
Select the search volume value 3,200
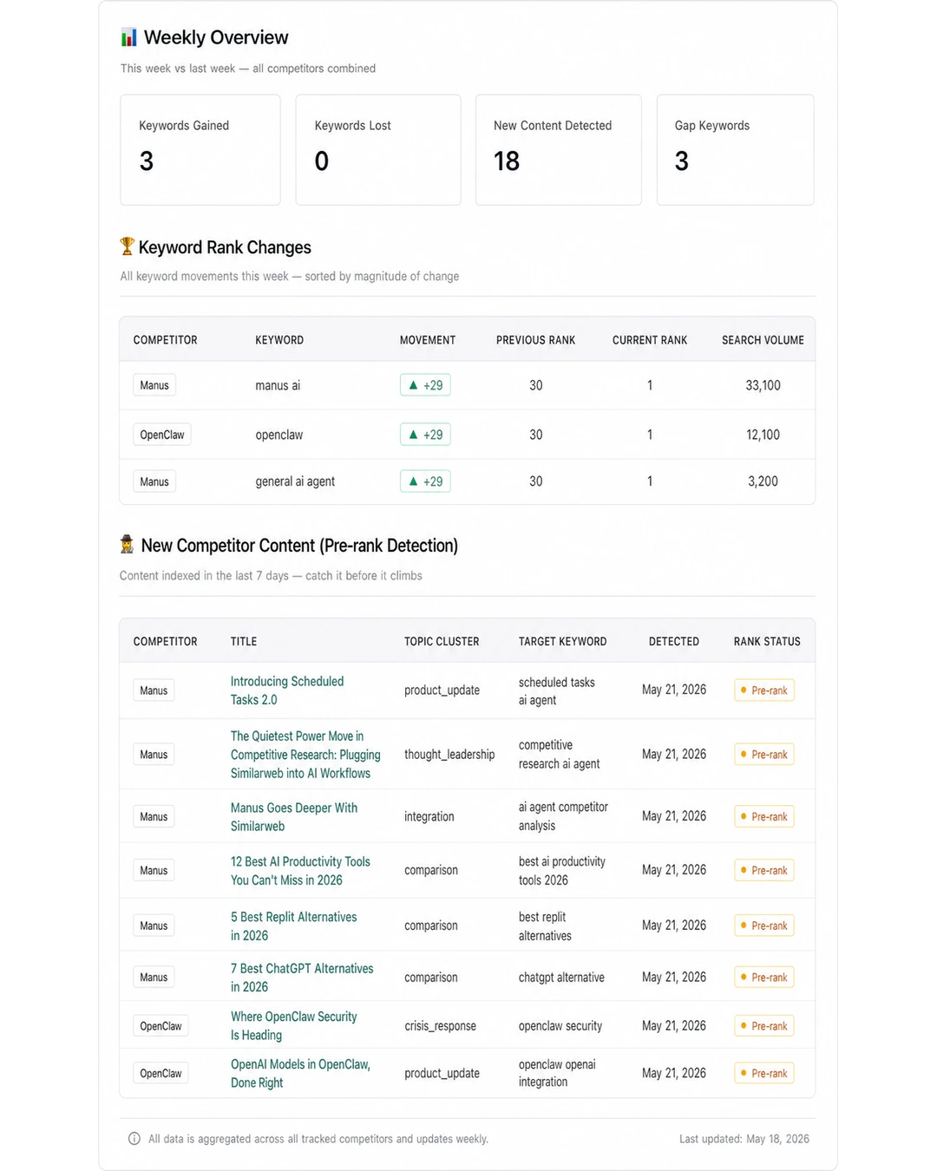(763, 481)
